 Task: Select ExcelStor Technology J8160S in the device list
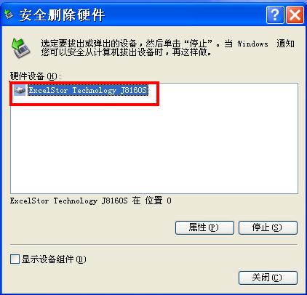[88, 90]
